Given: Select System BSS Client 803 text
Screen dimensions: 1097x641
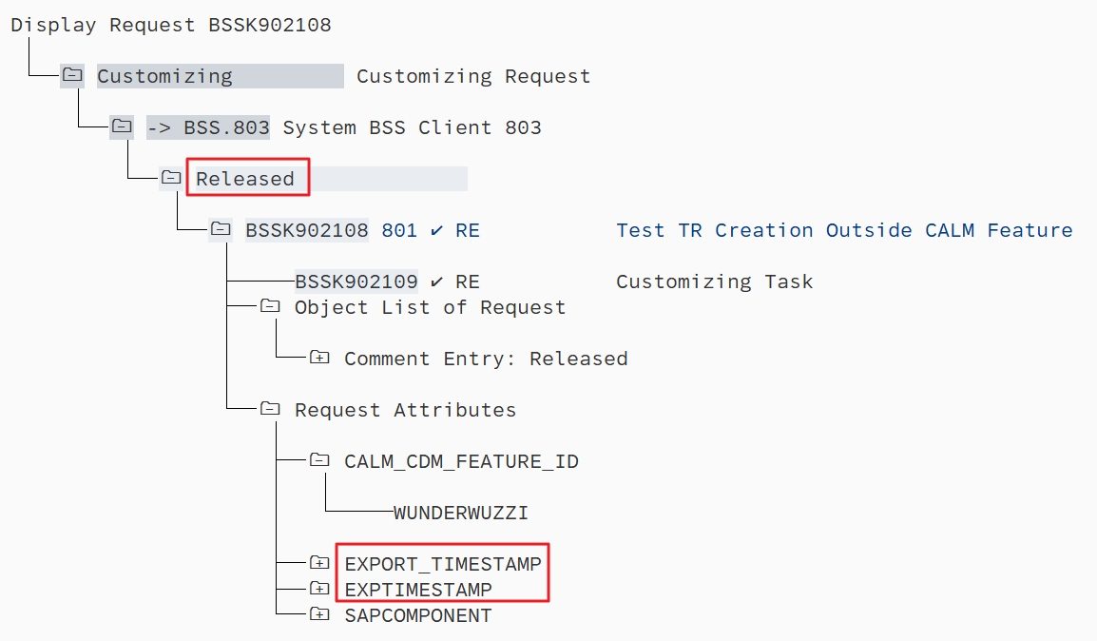Looking at the screenshot, I should tap(412, 127).
